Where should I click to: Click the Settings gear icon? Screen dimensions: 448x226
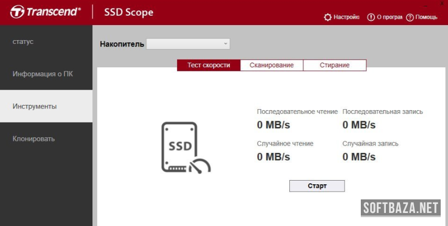(x=327, y=17)
